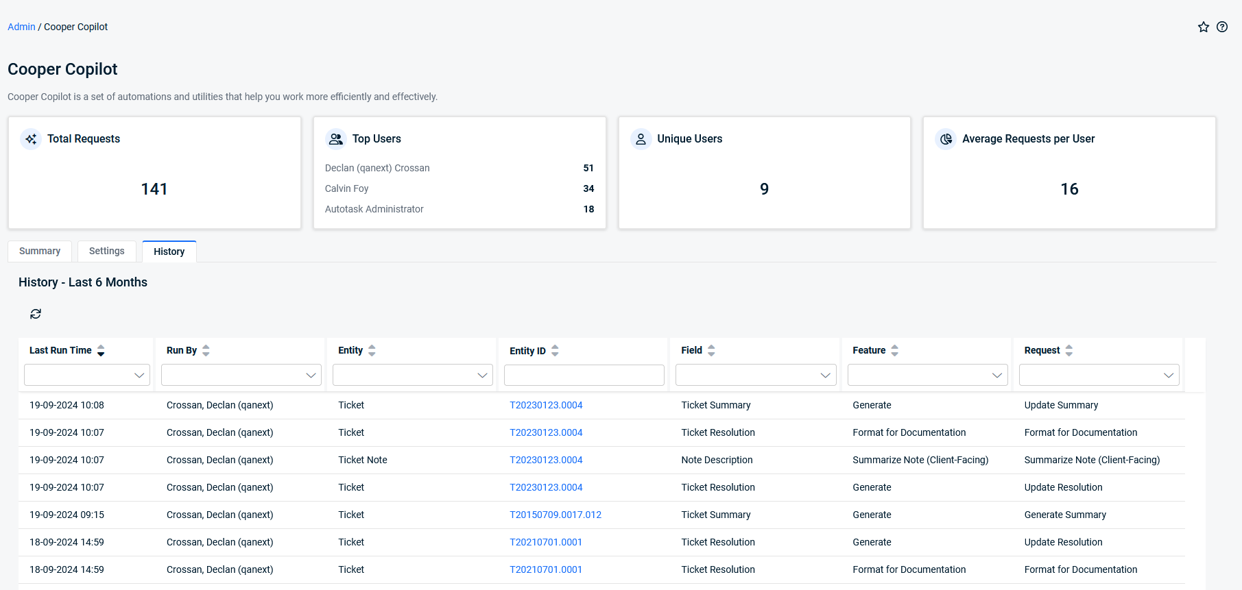Sort by Run By column
1242x590 pixels.
[206, 350]
